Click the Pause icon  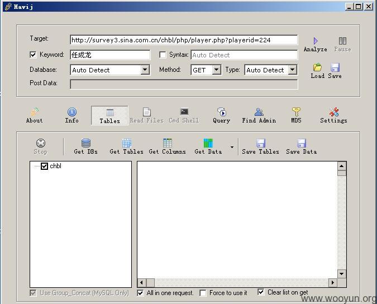342,45
